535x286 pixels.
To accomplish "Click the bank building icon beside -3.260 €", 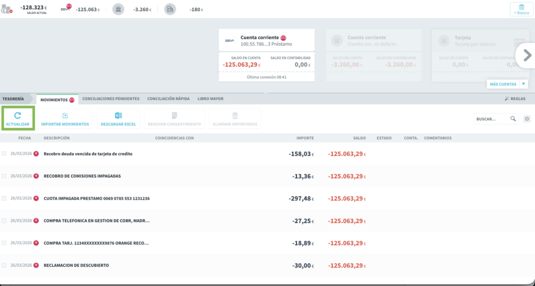I will pyautogui.click(x=118, y=9).
